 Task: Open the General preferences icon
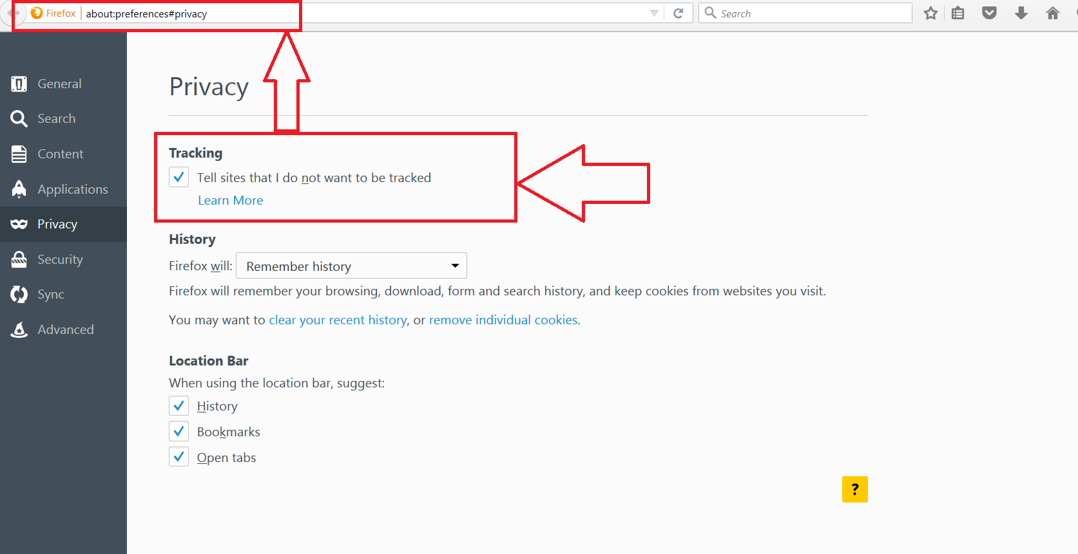pos(19,84)
